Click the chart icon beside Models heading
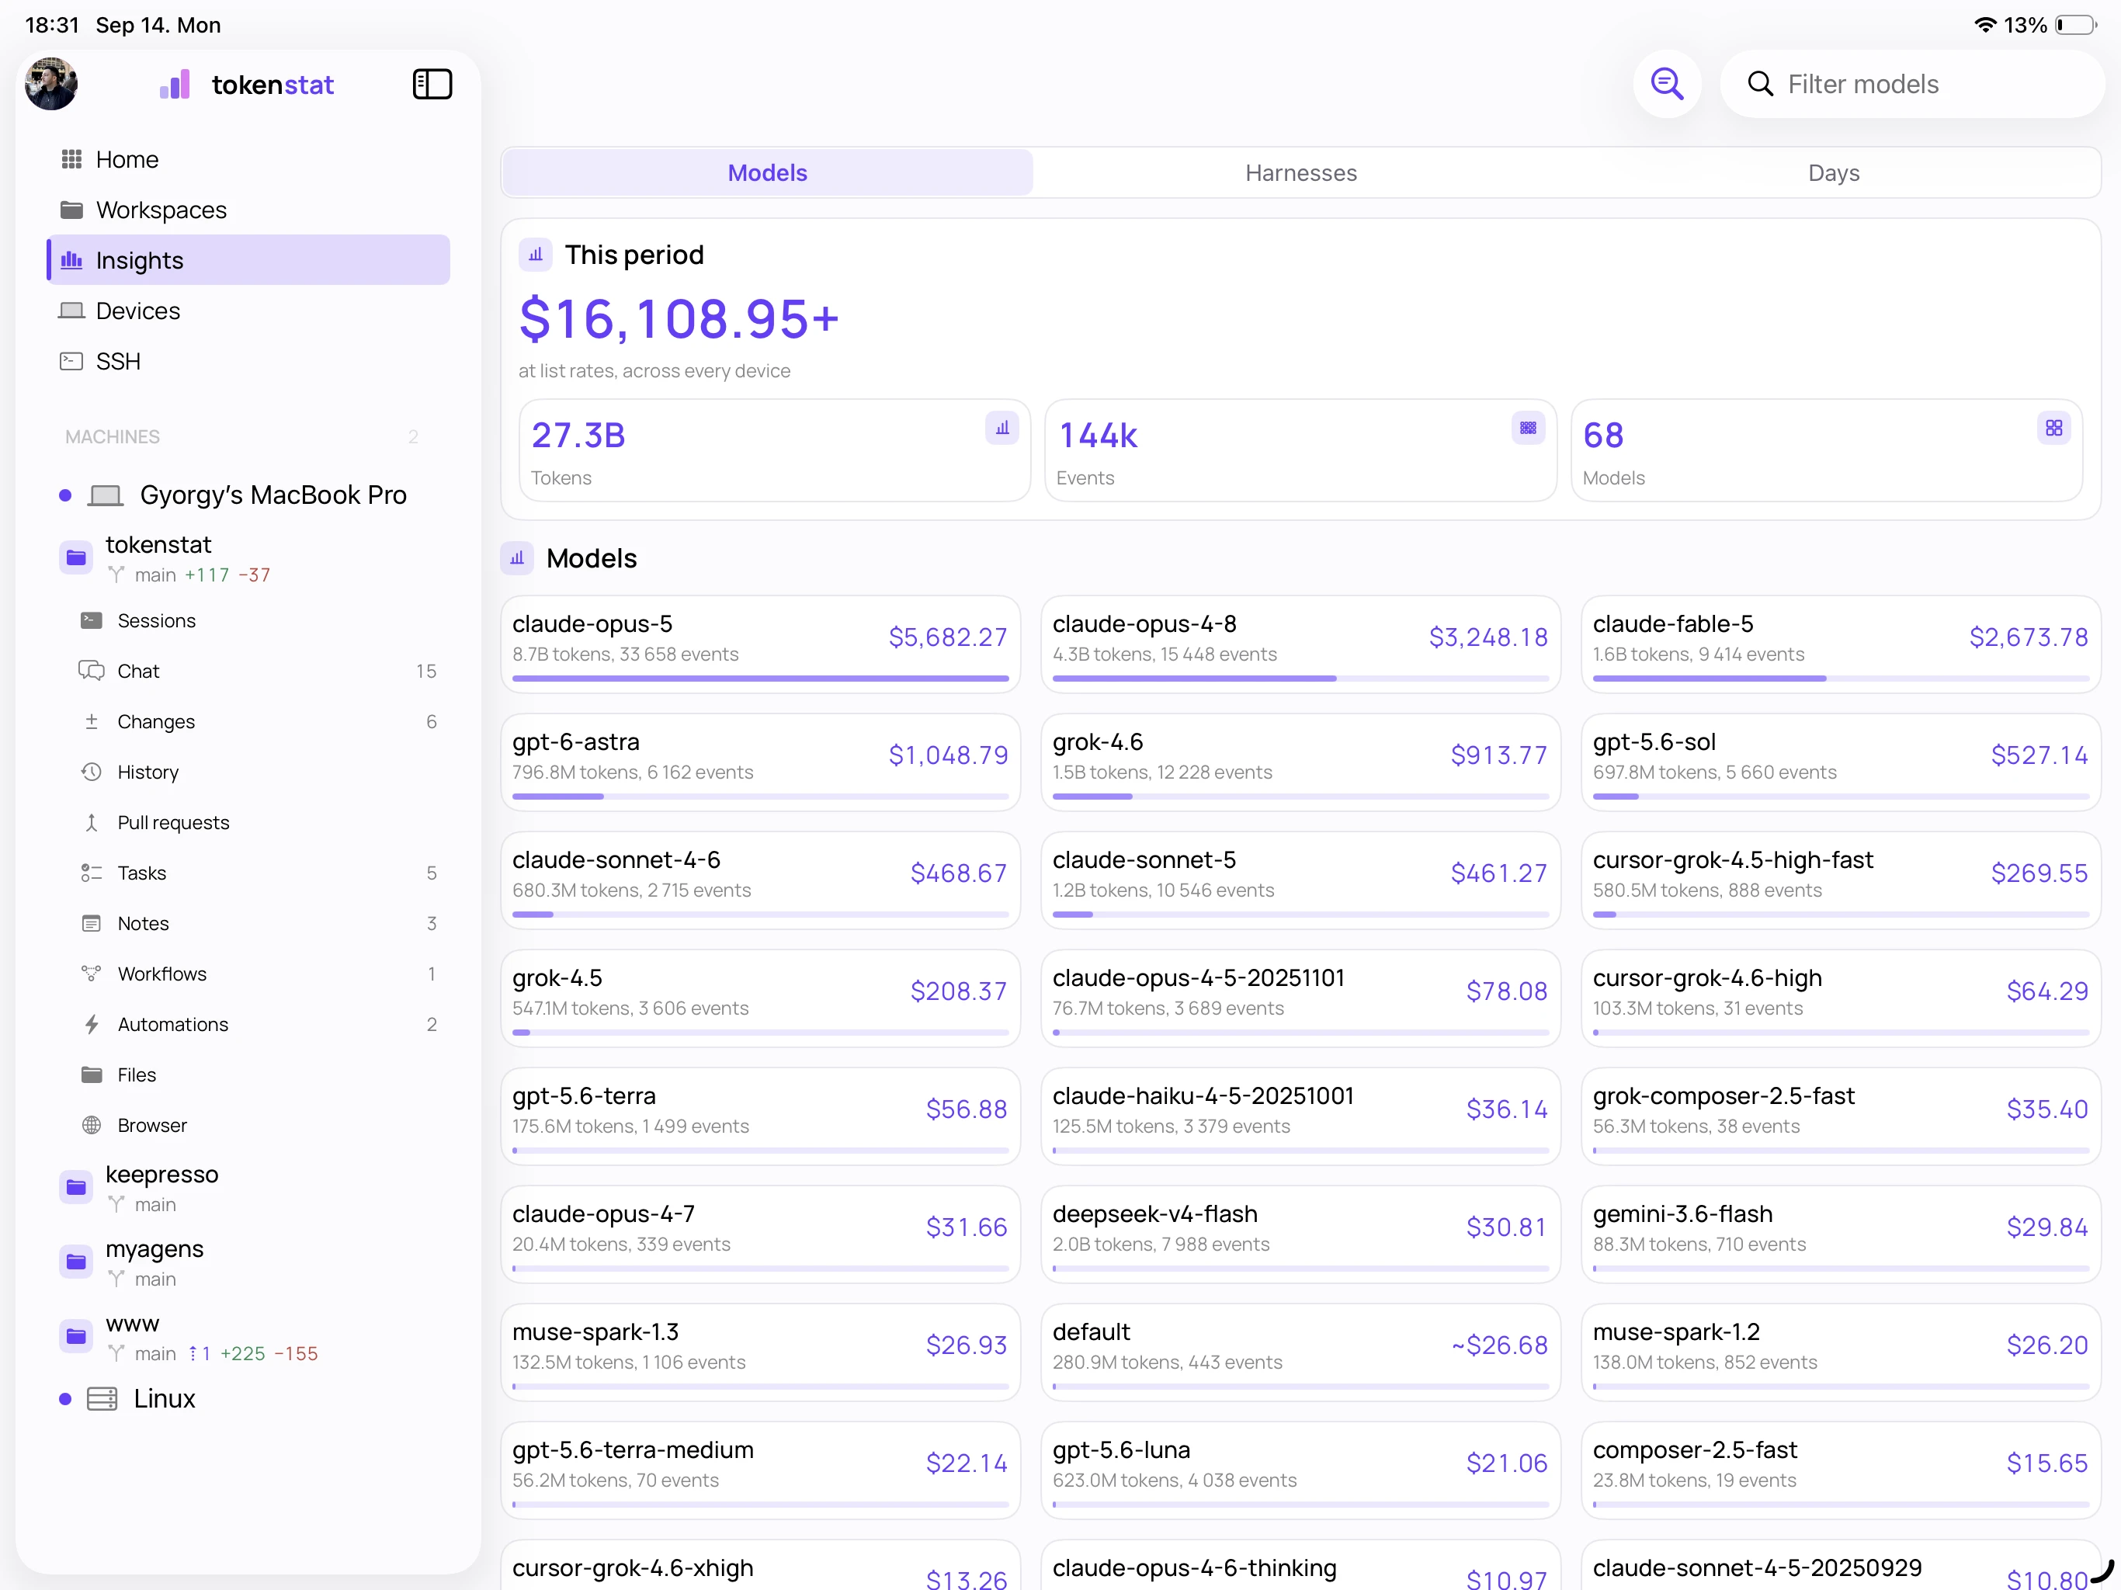 point(517,558)
